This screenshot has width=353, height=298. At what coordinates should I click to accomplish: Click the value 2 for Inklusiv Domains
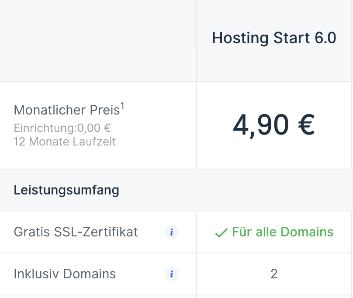pos(274,274)
